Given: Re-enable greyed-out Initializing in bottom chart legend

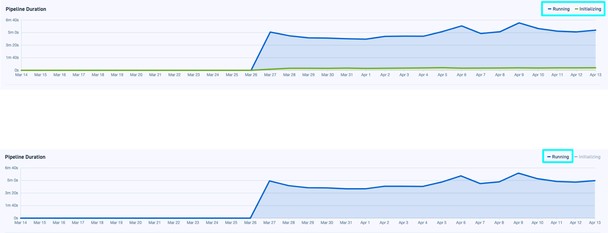Looking at the screenshot, I should [x=589, y=157].
